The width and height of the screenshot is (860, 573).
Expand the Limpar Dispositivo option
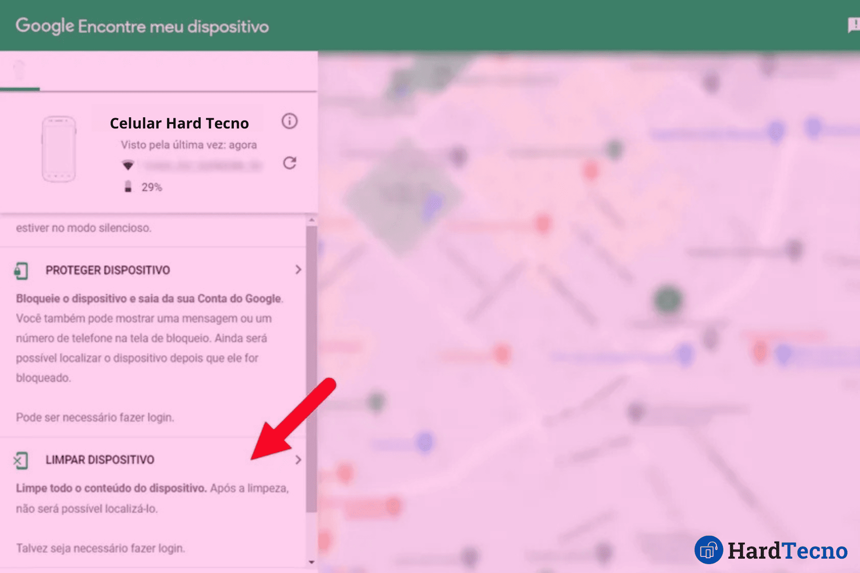pyautogui.click(x=298, y=460)
